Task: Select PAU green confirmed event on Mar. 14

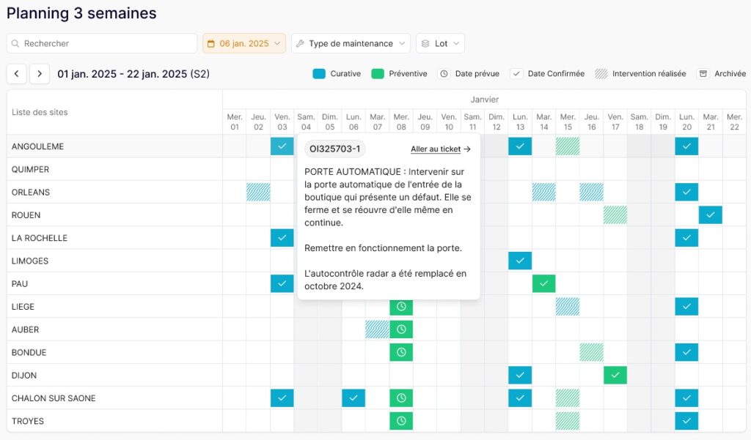Action: pyautogui.click(x=543, y=283)
